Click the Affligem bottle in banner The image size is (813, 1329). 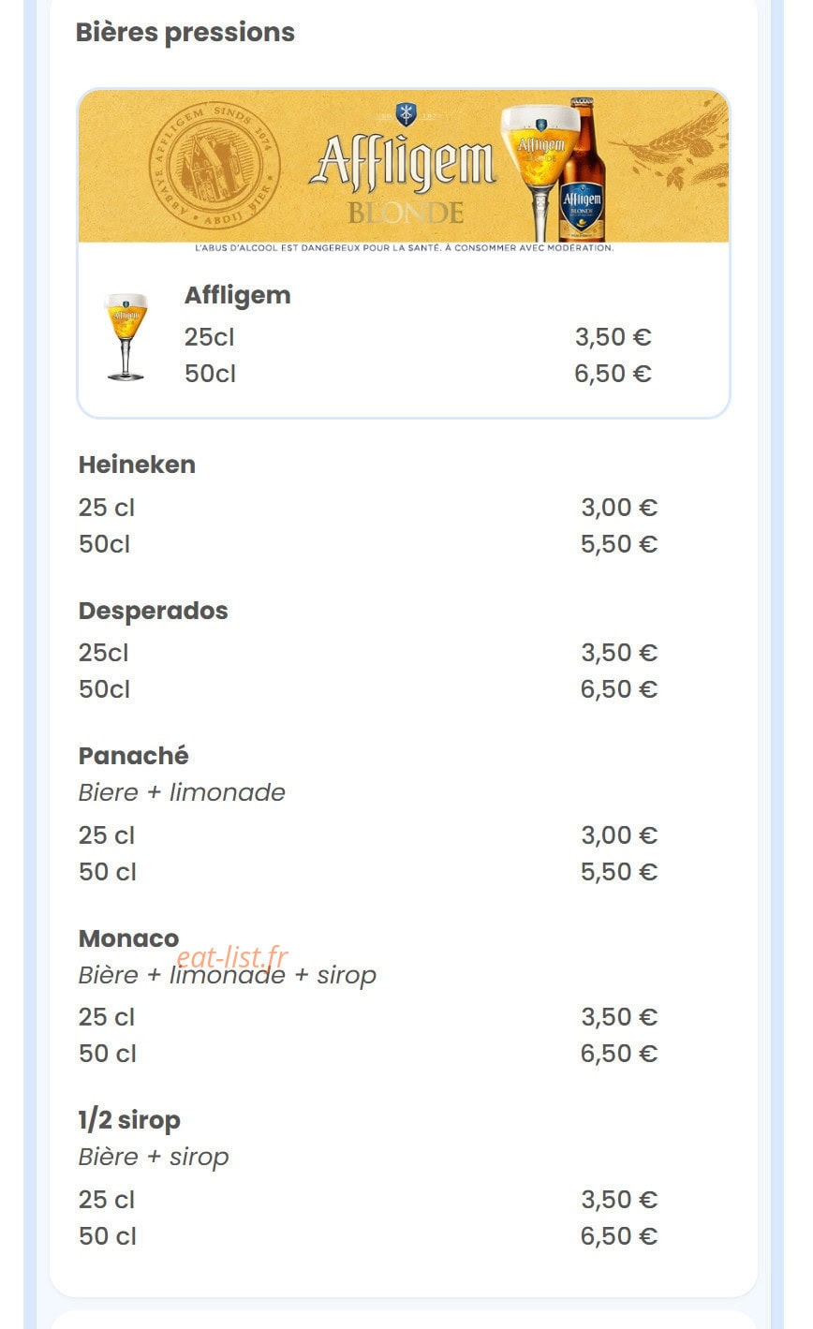pyautogui.click(x=582, y=169)
